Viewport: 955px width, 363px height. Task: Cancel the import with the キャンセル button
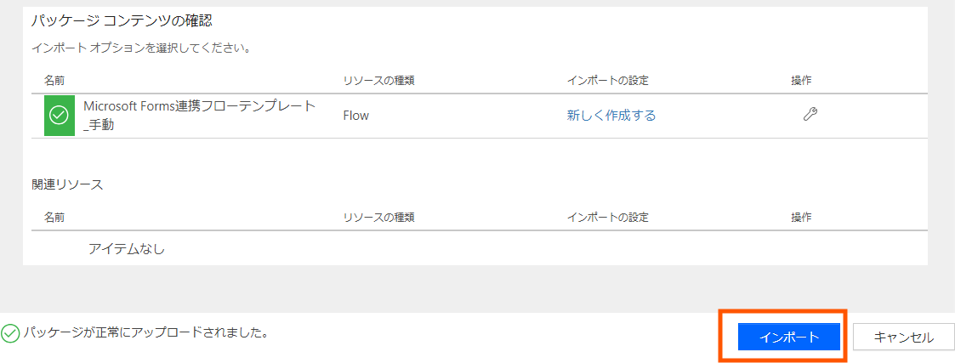pyautogui.click(x=903, y=337)
